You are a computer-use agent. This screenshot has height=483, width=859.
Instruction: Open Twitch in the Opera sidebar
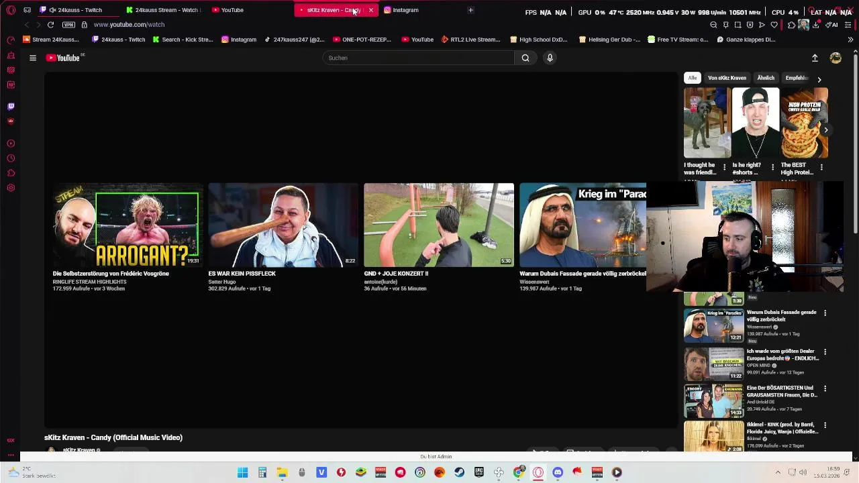[11, 106]
